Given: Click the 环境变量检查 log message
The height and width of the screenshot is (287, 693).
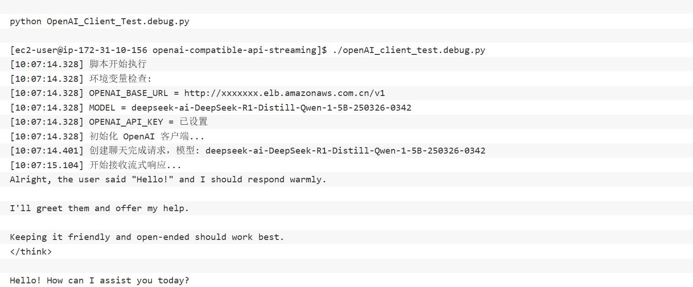Looking at the screenshot, I should pos(120,79).
